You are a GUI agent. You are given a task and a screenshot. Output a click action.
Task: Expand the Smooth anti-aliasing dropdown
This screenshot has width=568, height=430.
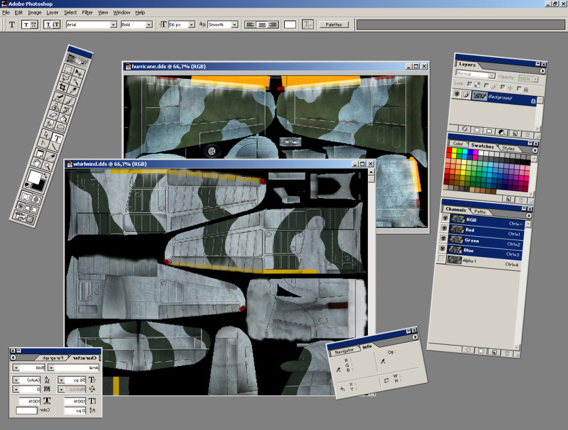234,25
